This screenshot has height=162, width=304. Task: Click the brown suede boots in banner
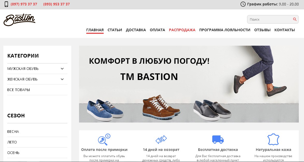coord(161,107)
